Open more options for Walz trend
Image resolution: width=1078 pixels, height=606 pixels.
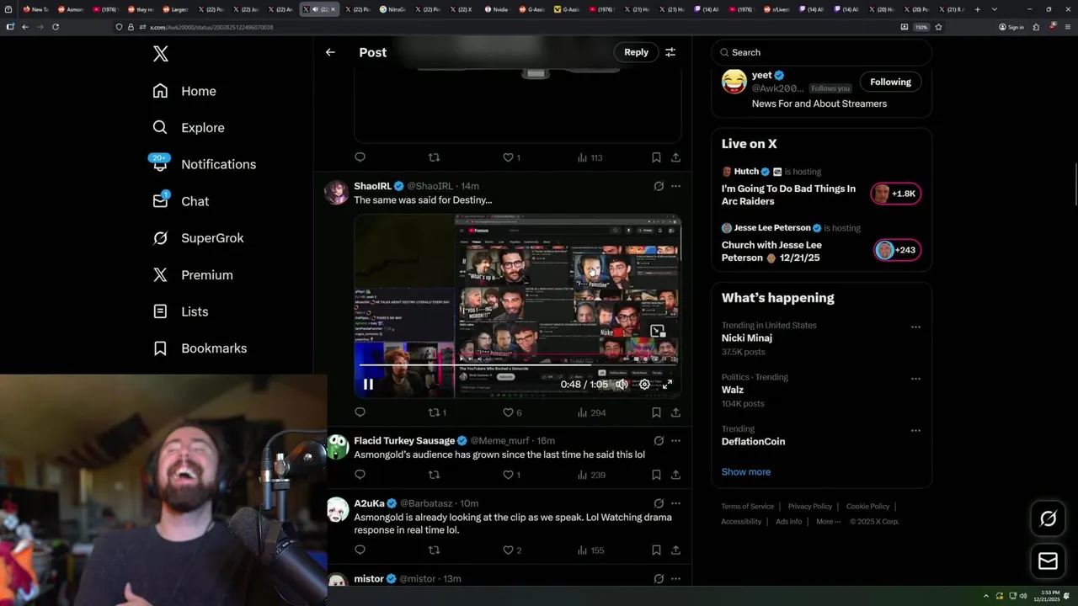pos(915,379)
